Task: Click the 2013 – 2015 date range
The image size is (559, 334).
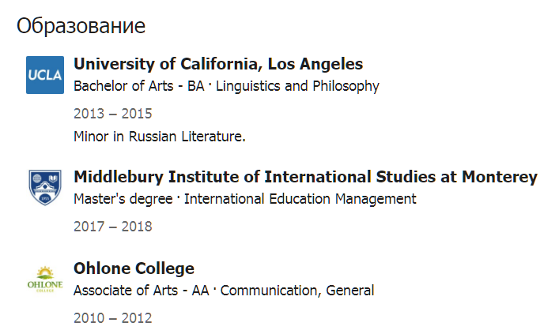Action: [113, 114]
